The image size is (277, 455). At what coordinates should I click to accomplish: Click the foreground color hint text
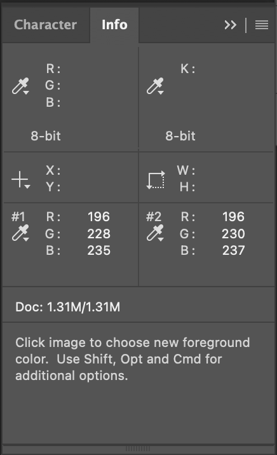click(x=133, y=359)
